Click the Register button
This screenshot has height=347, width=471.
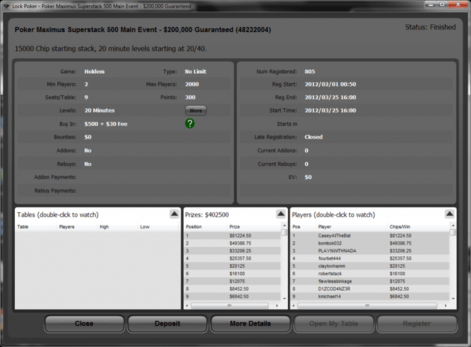tap(416, 324)
